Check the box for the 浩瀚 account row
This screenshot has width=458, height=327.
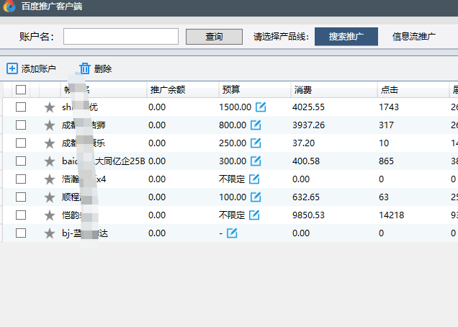click(x=21, y=179)
